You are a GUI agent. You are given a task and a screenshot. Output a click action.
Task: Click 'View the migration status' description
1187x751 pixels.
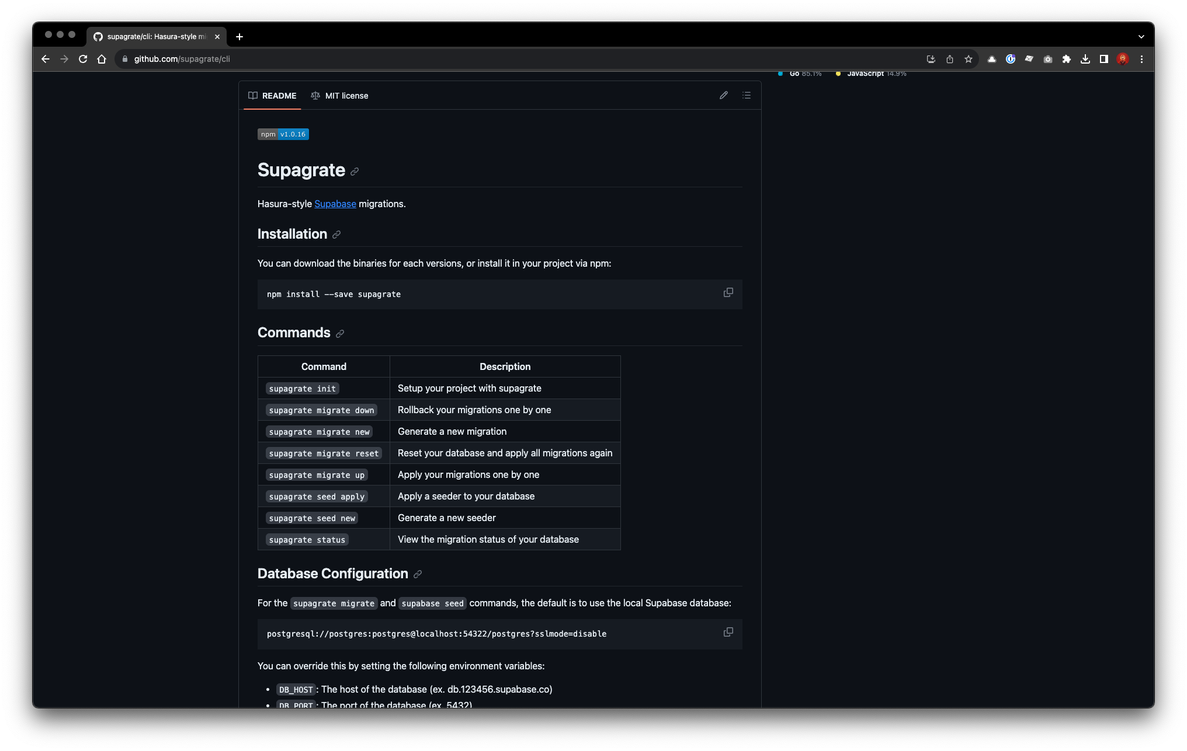point(488,539)
